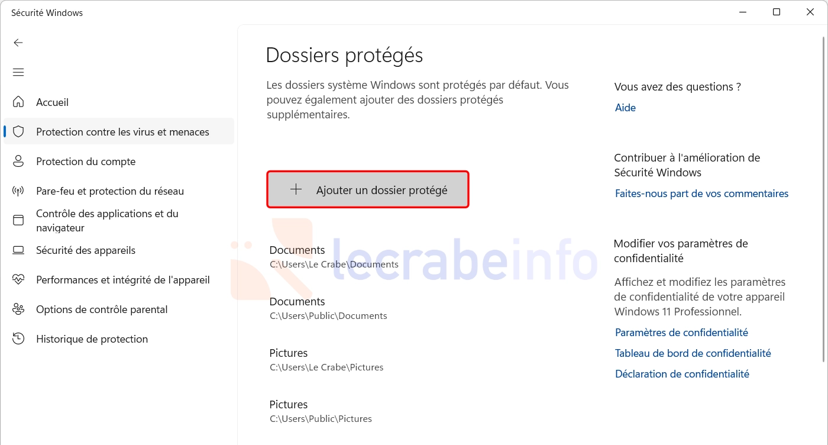
Task: Click the Accueil home icon
Action: point(18,102)
